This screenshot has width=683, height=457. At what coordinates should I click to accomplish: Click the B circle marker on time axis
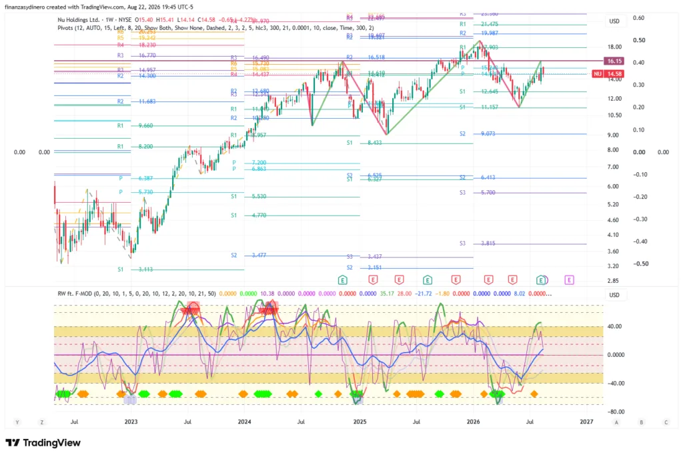641,422
